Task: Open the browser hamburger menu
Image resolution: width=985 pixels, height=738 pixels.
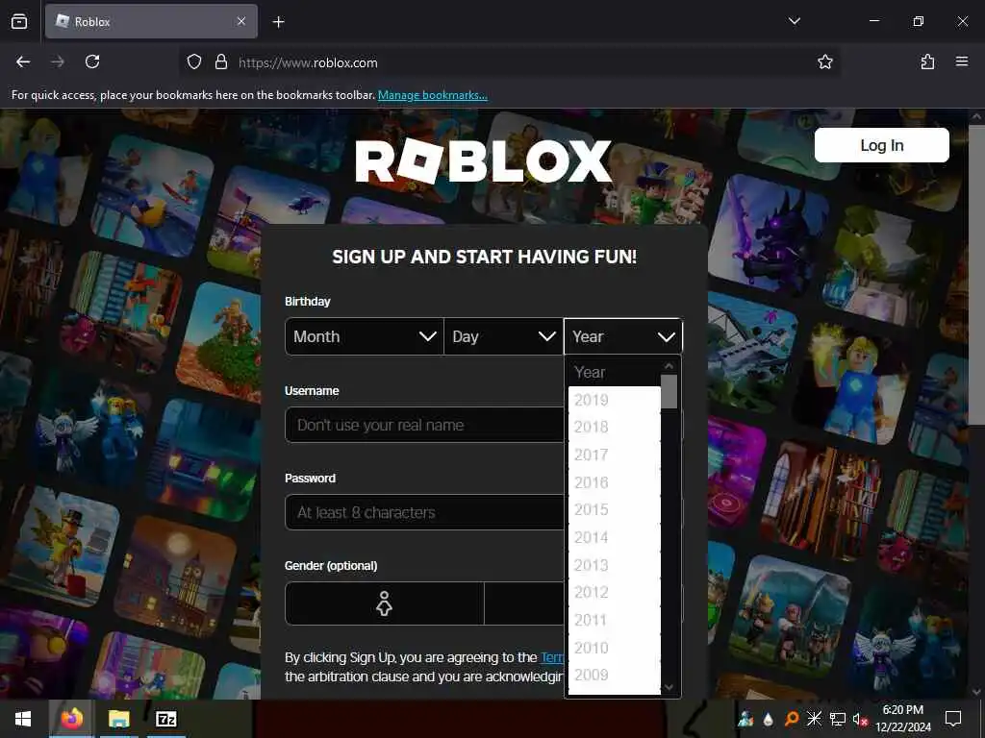Action: pyautogui.click(x=962, y=61)
